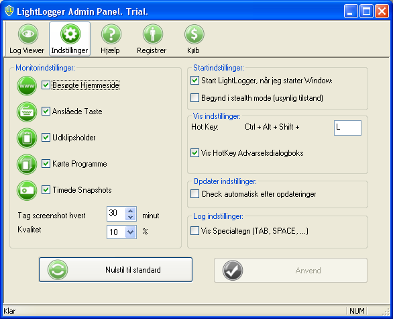The image size is (393, 319).
Task: Click the NUM status bar indicator
Action: (357, 311)
